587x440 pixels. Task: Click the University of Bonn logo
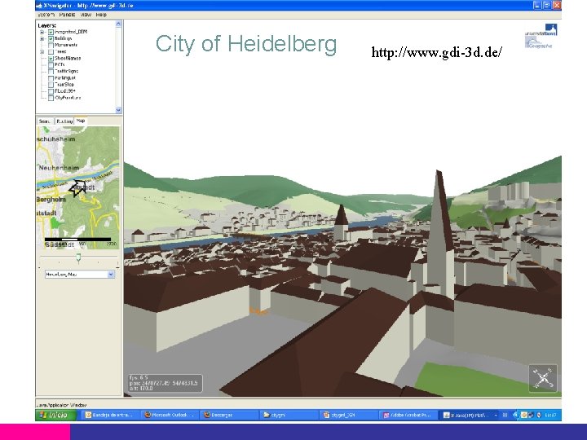click(541, 36)
